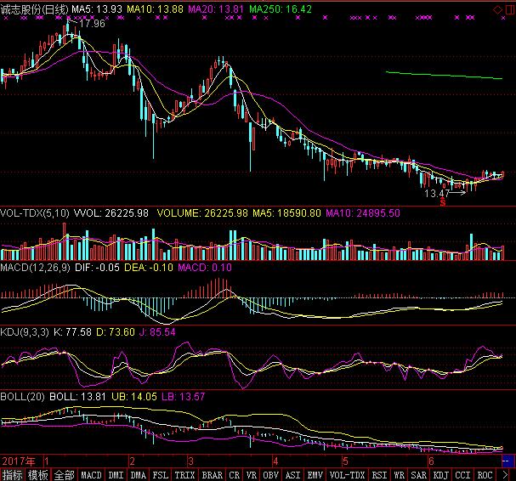Click the green MA250 line on chart
Screen dimensions: 516x481
point(444,75)
